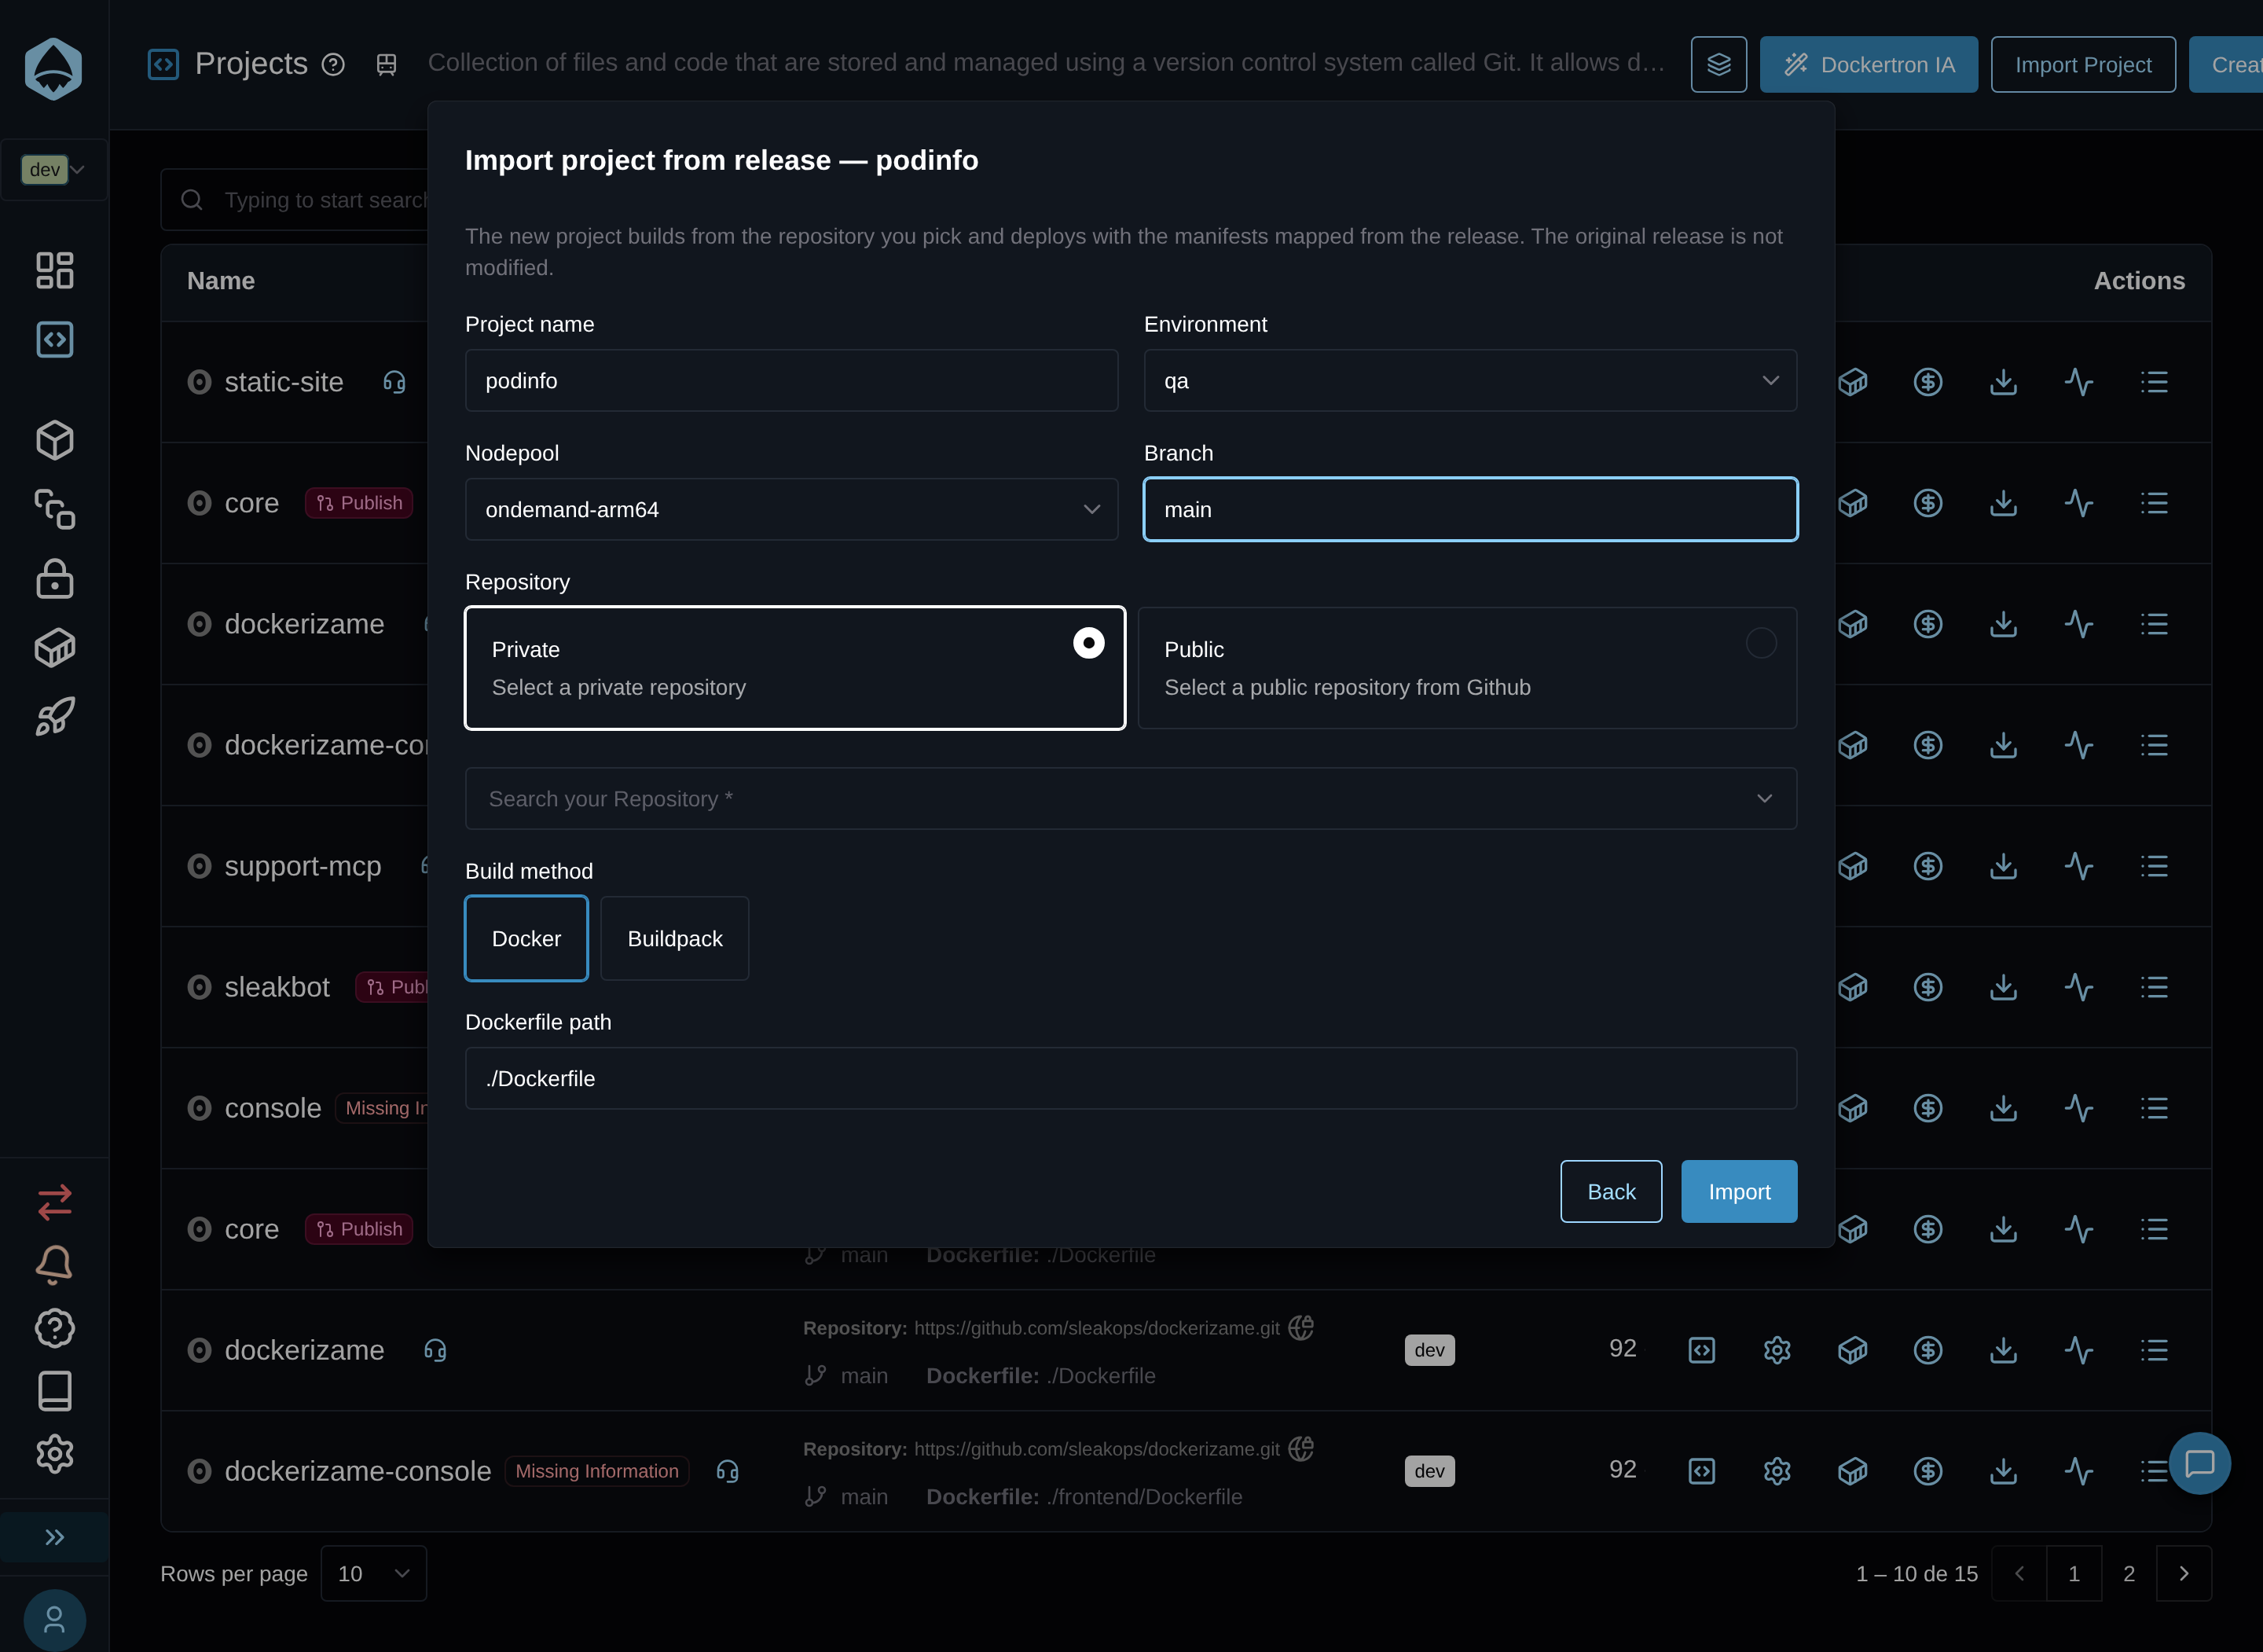This screenshot has width=2263, height=1652.
Task: Click the Project name field
Action: pos(790,380)
